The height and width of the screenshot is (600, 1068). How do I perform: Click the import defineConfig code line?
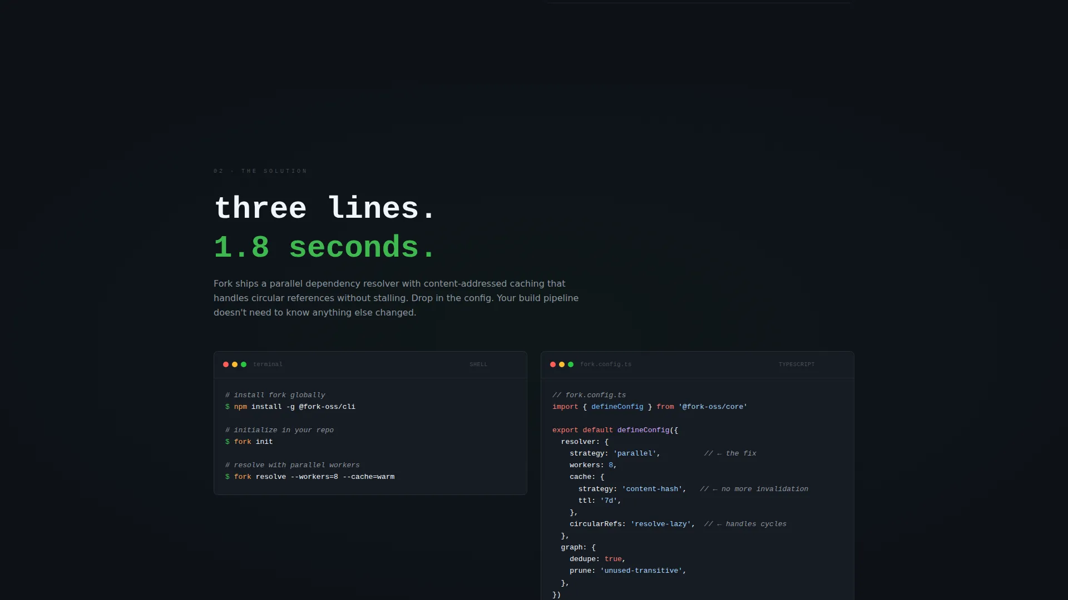(x=650, y=407)
